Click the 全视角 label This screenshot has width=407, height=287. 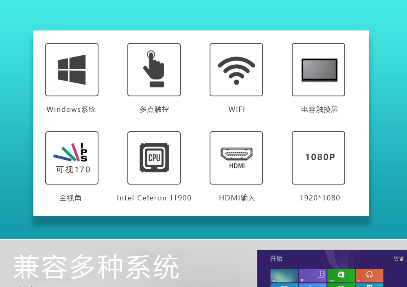click(x=70, y=198)
